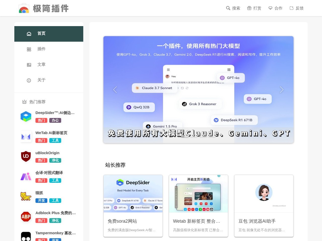Click 办公 tag under DeepSider
This screenshot has width=322, height=241.
point(55,120)
